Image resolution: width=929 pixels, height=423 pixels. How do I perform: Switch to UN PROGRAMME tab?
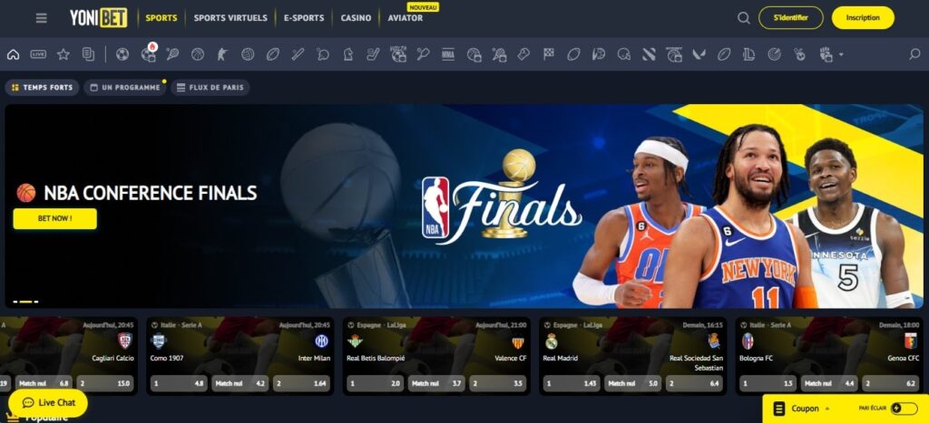click(x=125, y=88)
